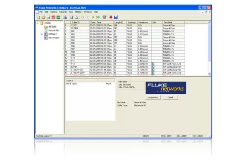
Task: Select the F01 cable record
Action: tap(124, 31)
